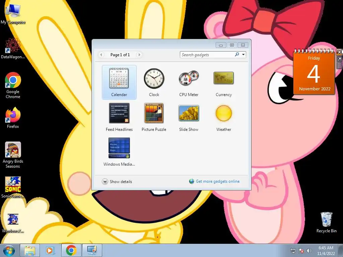Select Google Chrome desktop shortcut
This screenshot has width=343, height=257.
(x=13, y=85)
